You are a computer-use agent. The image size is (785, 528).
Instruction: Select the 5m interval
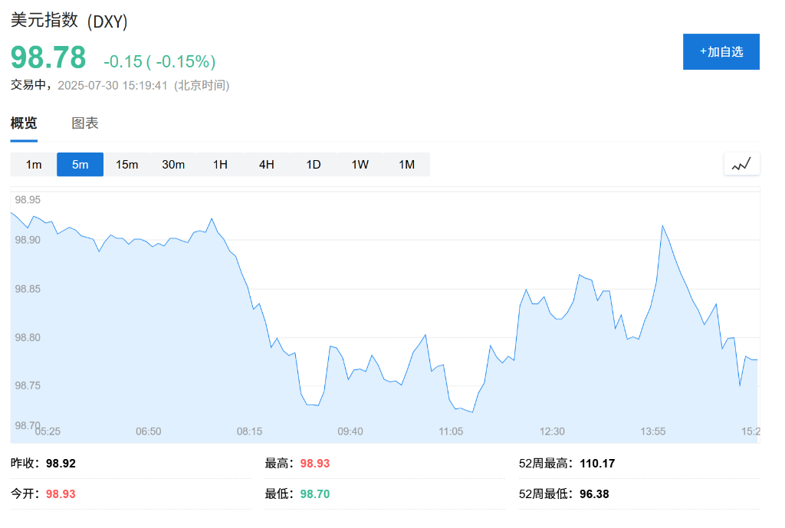(x=80, y=165)
